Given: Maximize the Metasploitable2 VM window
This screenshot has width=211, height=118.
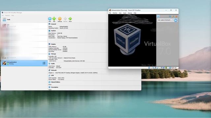Looking at the screenshot, I should point(171,10).
